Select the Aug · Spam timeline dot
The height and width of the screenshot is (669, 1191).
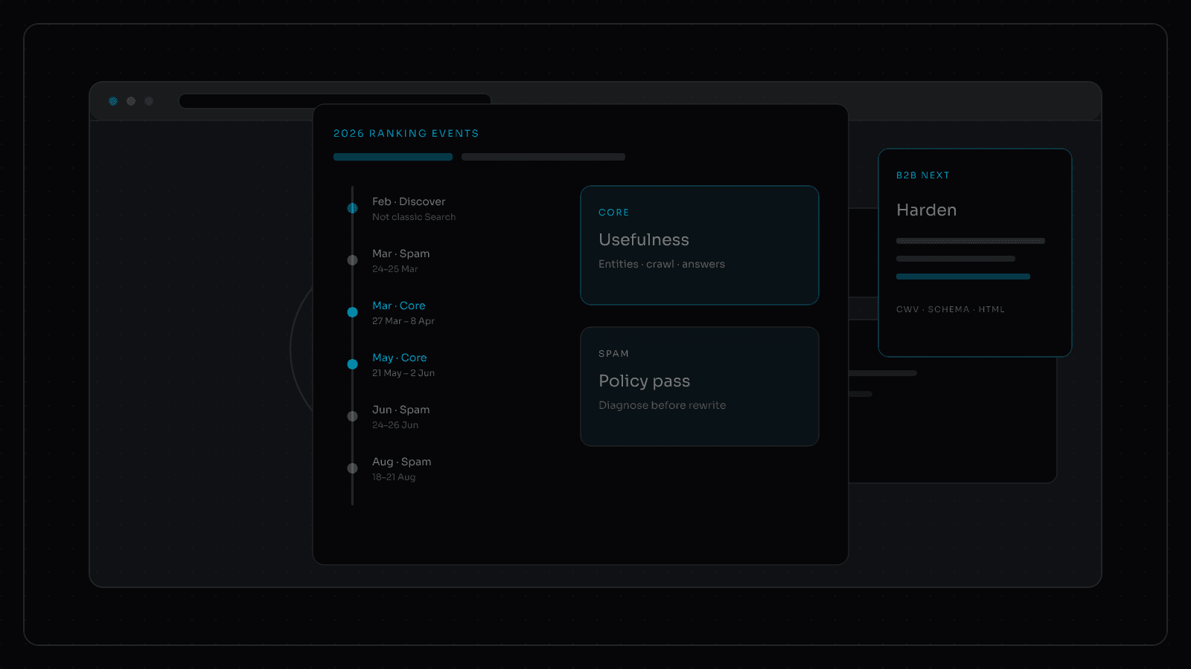tap(352, 468)
